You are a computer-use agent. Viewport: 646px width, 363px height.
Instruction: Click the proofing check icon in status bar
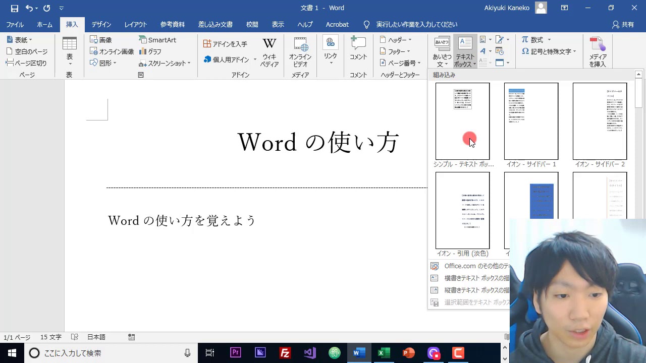[75, 337]
